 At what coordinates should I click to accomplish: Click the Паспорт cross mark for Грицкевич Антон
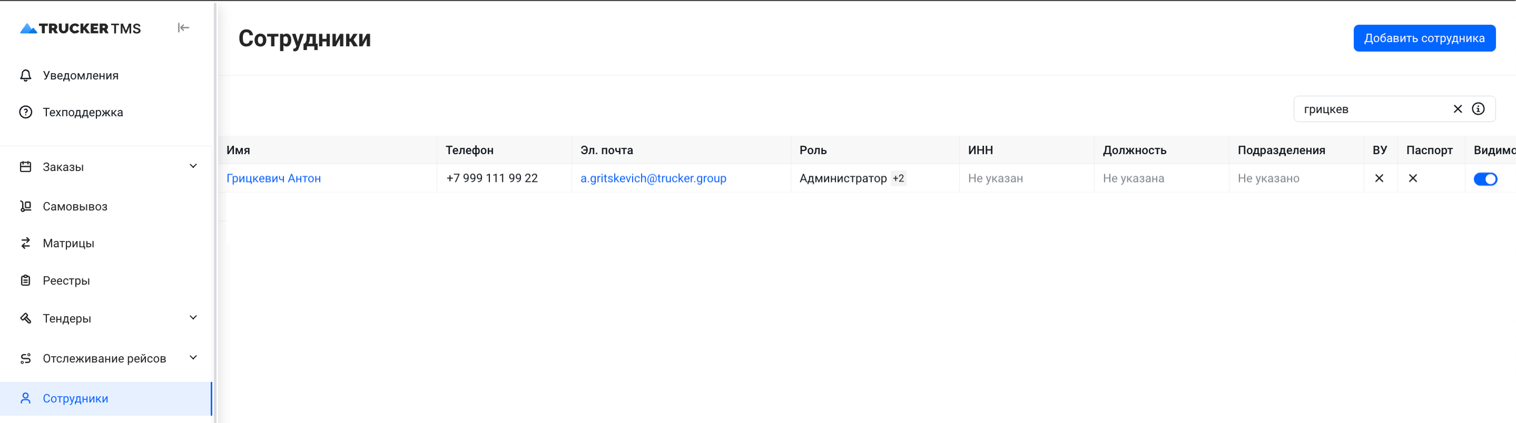[x=1413, y=178]
